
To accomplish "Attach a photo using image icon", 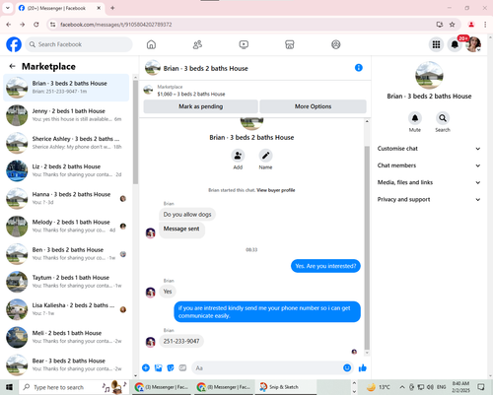I will pos(158,367).
